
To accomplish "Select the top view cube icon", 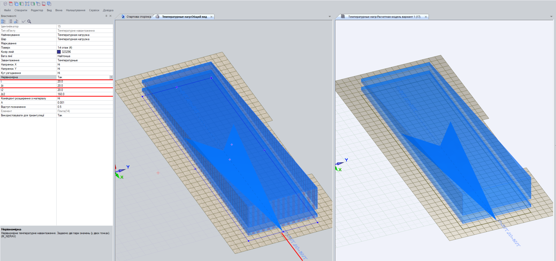I will click(11, 4).
